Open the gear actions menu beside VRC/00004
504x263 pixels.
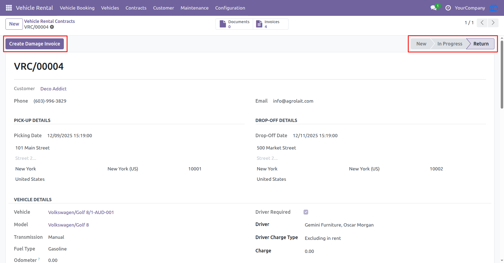click(52, 27)
